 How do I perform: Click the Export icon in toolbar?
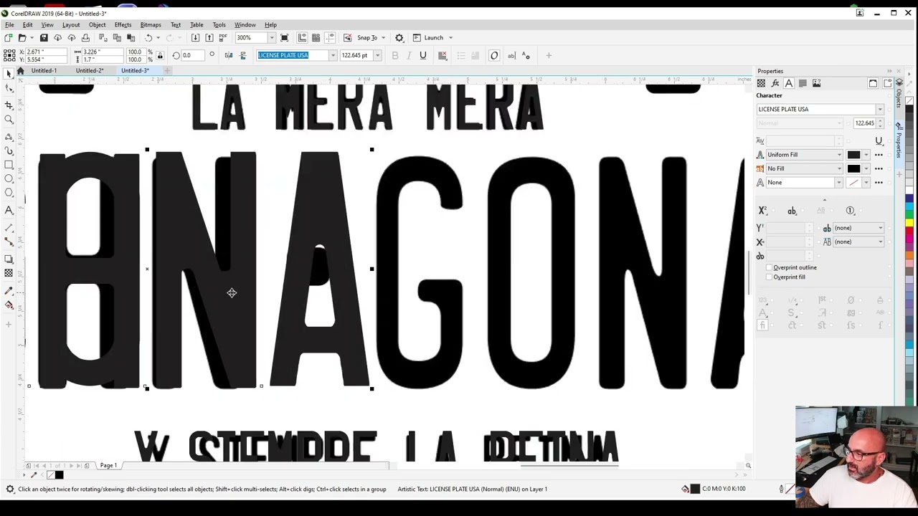click(x=209, y=37)
